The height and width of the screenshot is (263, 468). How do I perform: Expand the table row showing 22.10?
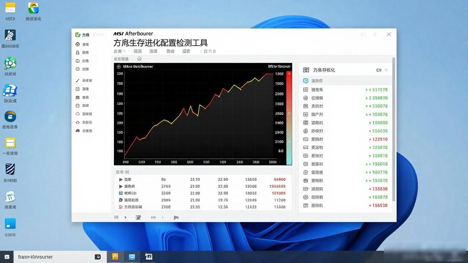[121, 179]
